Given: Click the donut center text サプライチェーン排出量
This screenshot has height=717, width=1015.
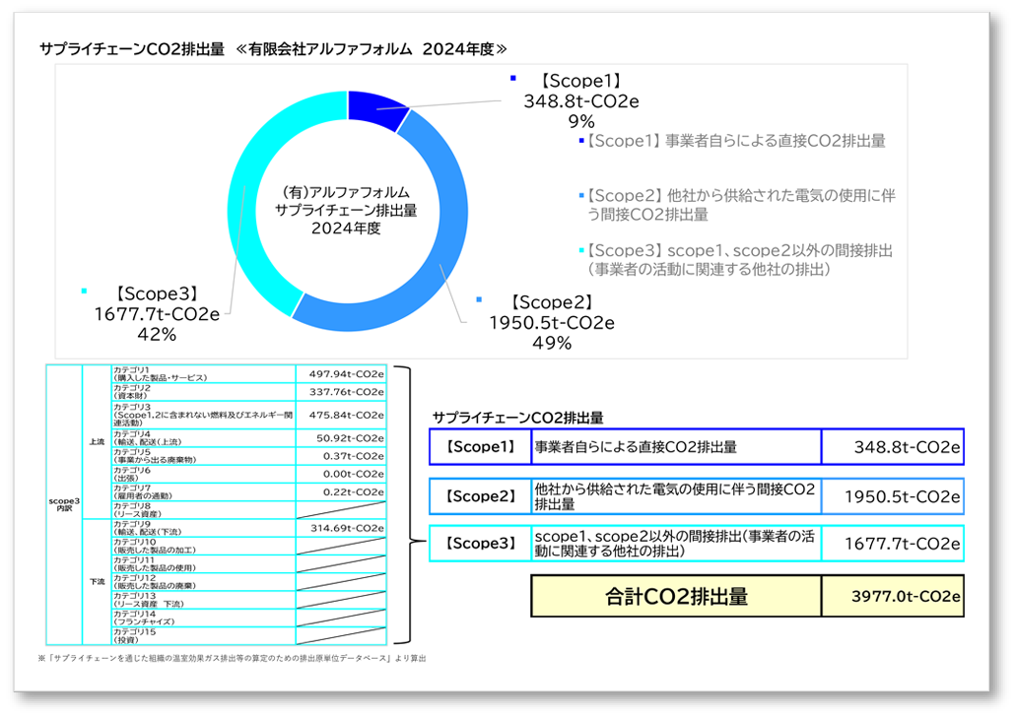Looking at the screenshot, I should (x=346, y=211).
